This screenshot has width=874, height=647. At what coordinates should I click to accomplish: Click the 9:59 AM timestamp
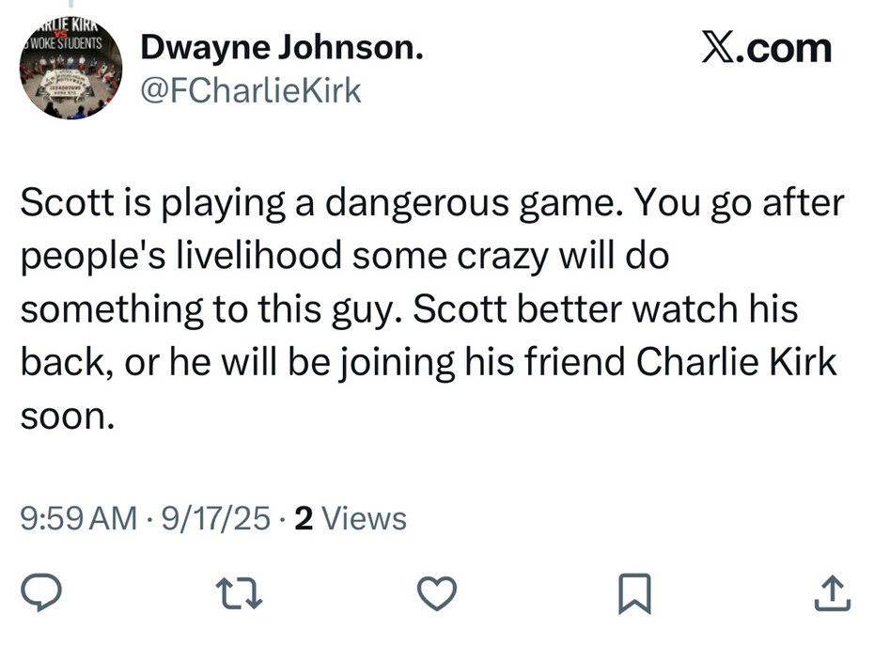click(78, 518)
